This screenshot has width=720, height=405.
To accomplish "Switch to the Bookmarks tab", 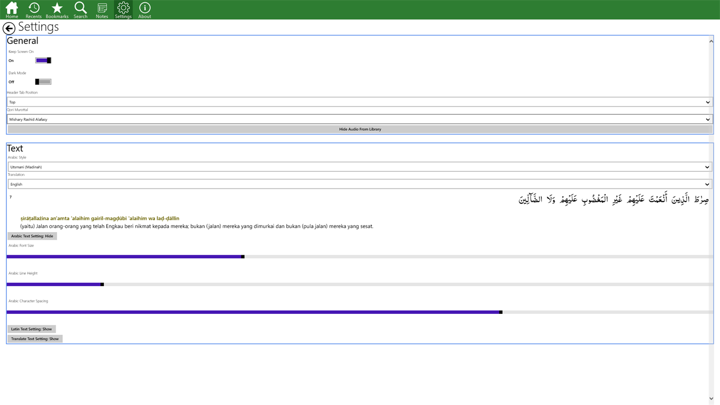I will pyautogui.click(x=57, y=9).
